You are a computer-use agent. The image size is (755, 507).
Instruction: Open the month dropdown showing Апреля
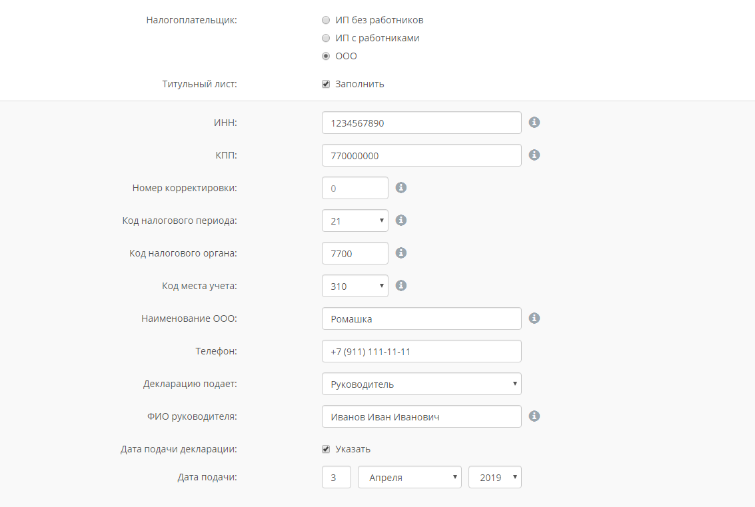410,477
